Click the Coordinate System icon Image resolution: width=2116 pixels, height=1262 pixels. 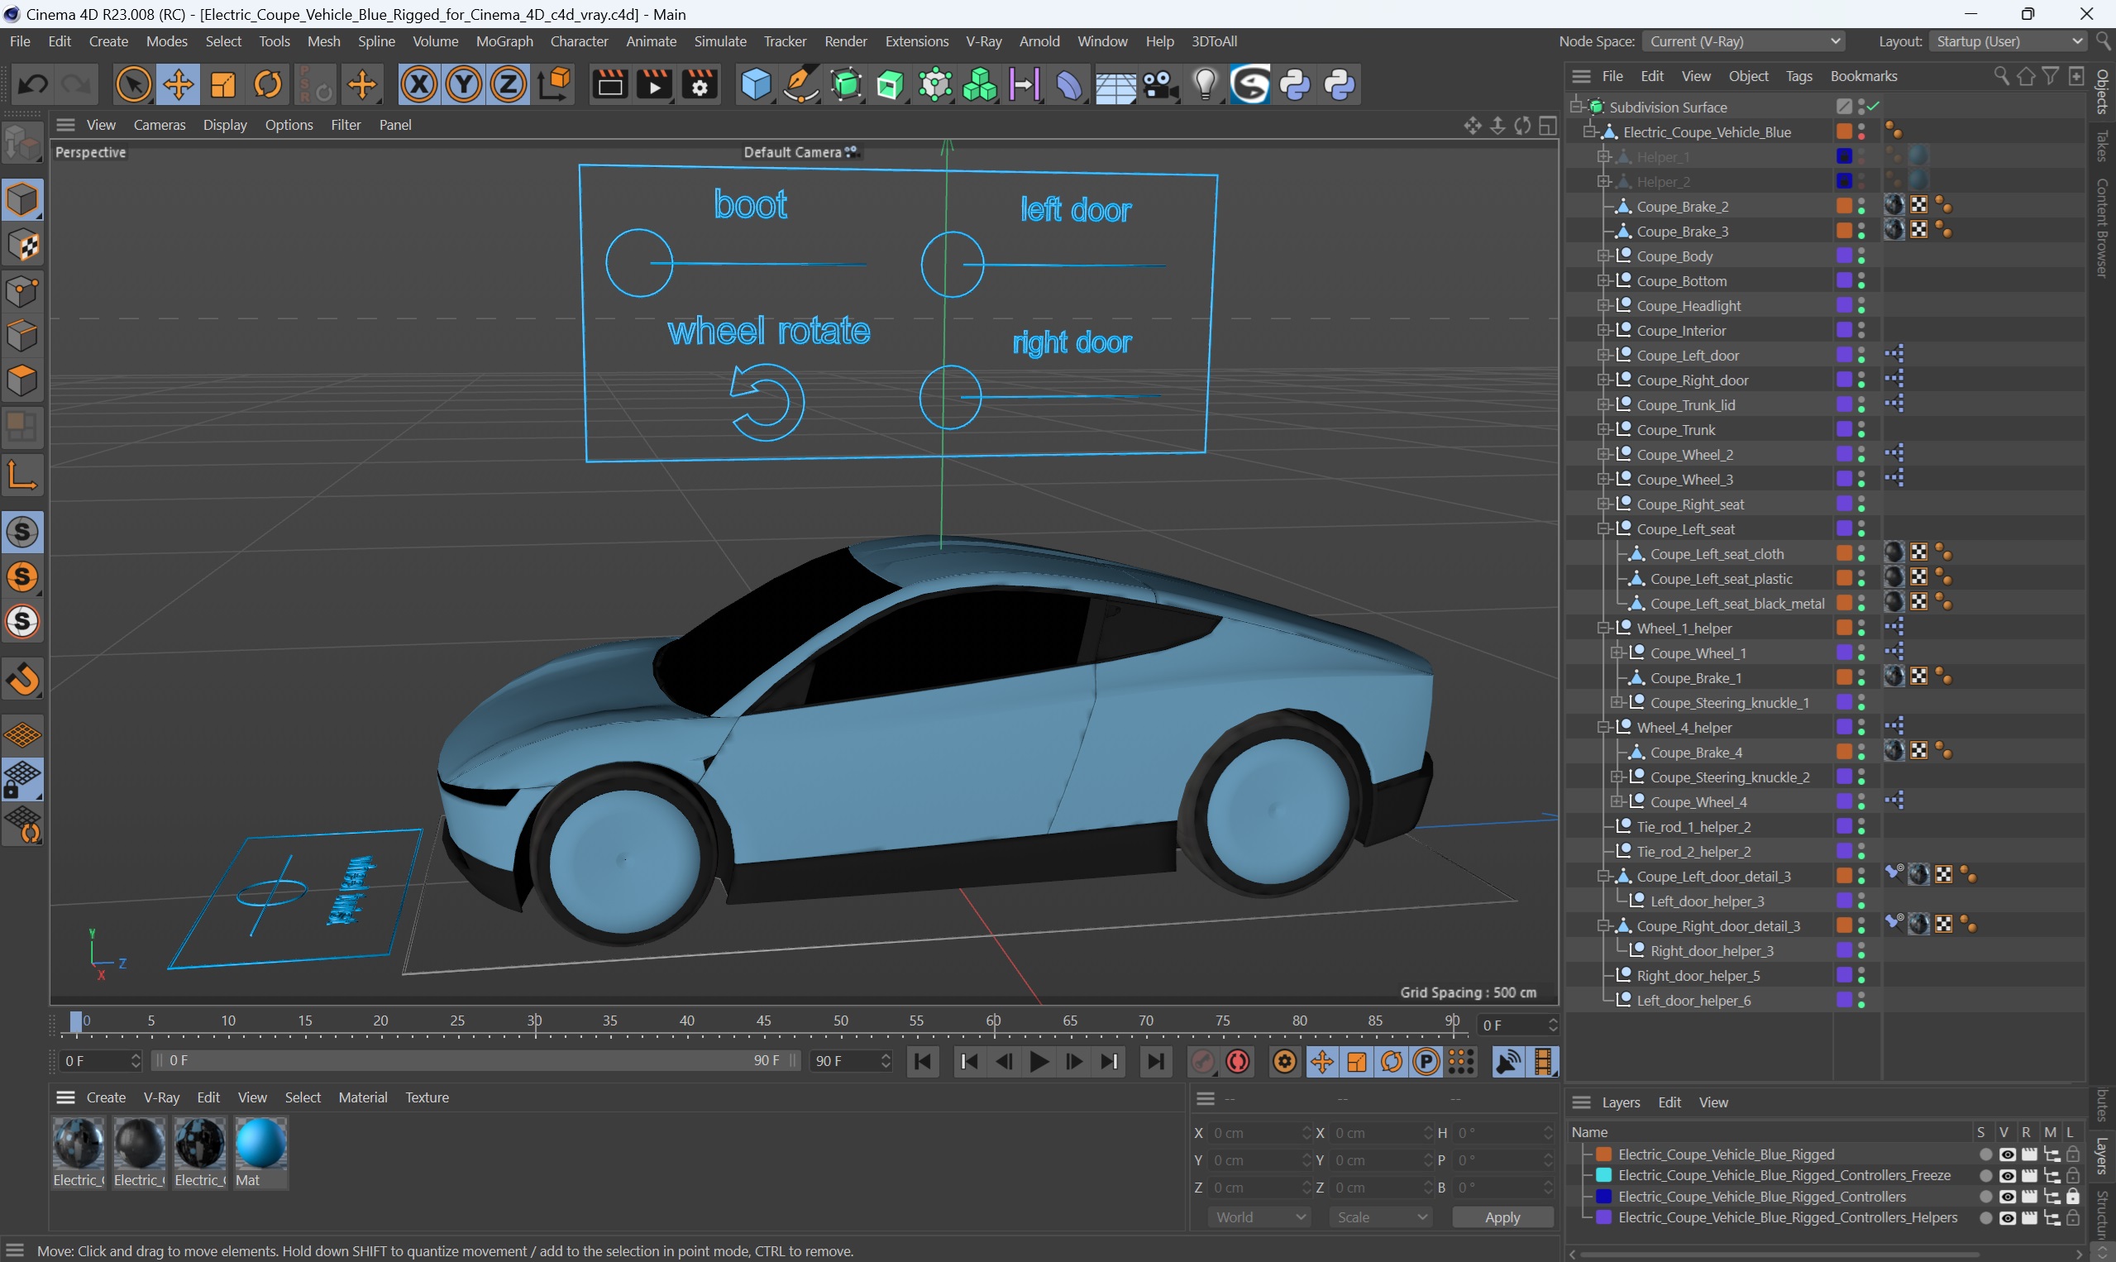coord(554,84)
